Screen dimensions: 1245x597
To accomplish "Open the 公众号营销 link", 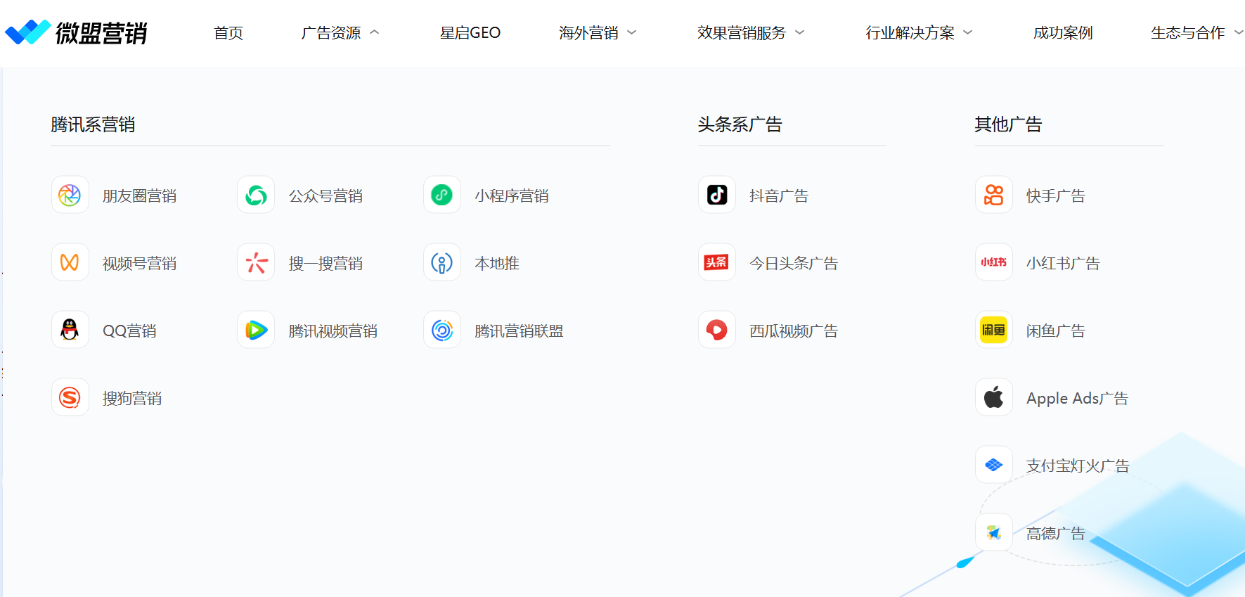I will click(x=326, y=196).
